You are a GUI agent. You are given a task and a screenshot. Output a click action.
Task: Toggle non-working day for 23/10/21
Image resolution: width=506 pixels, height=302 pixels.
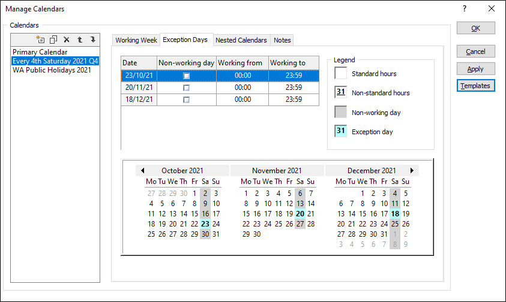click(186, 75)
